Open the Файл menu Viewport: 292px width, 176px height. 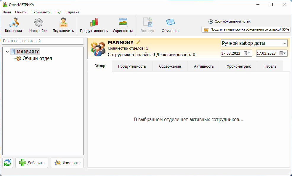[x=7, y=12]
